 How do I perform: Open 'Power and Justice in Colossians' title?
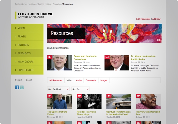point(85,58)
